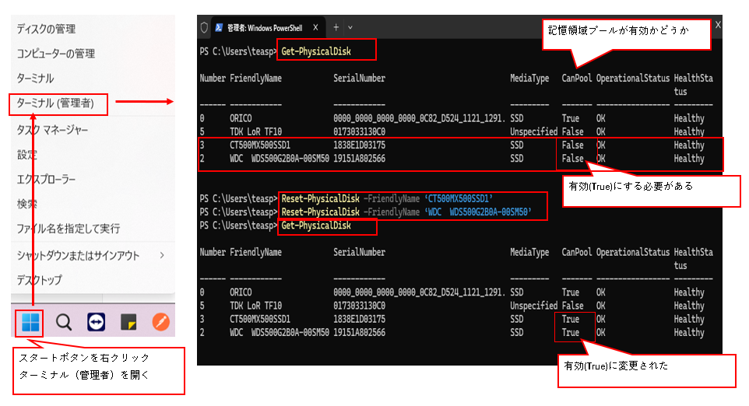Choose ディスクの管理 in the context menu
The width and height of the screenshot is (749, 406).
[x=47, y=29]
